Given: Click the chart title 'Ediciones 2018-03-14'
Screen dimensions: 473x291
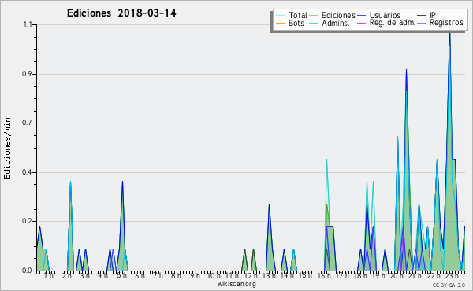Looking at the screenshot, I should coord(121,13).
